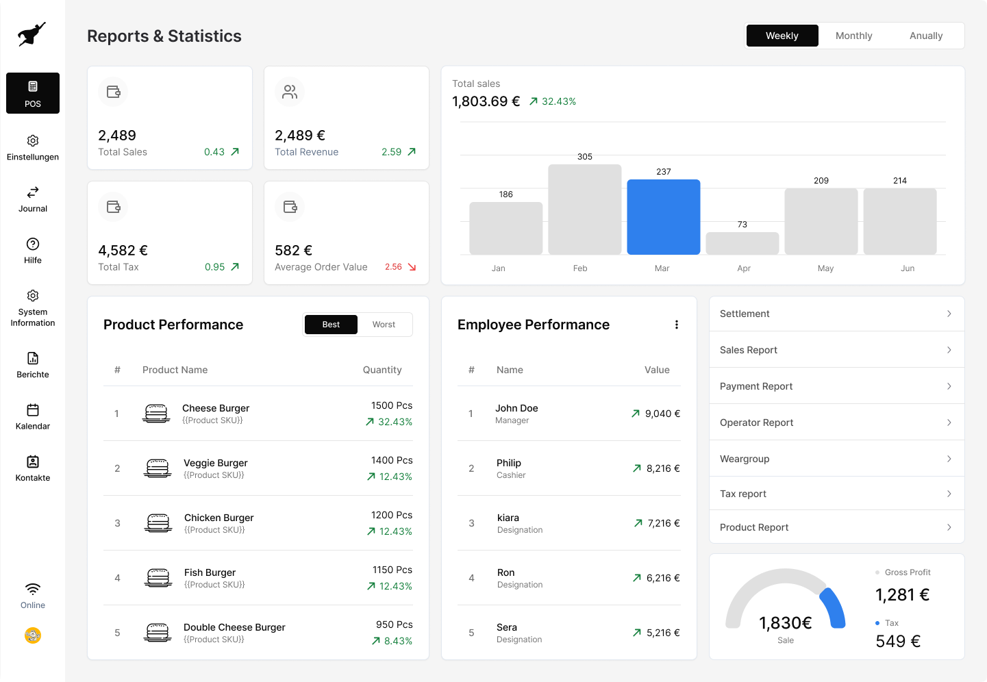Viewport: 987px width, 682px height.
Task: Open the Sales Report link
Action: [x=749, y=350]
